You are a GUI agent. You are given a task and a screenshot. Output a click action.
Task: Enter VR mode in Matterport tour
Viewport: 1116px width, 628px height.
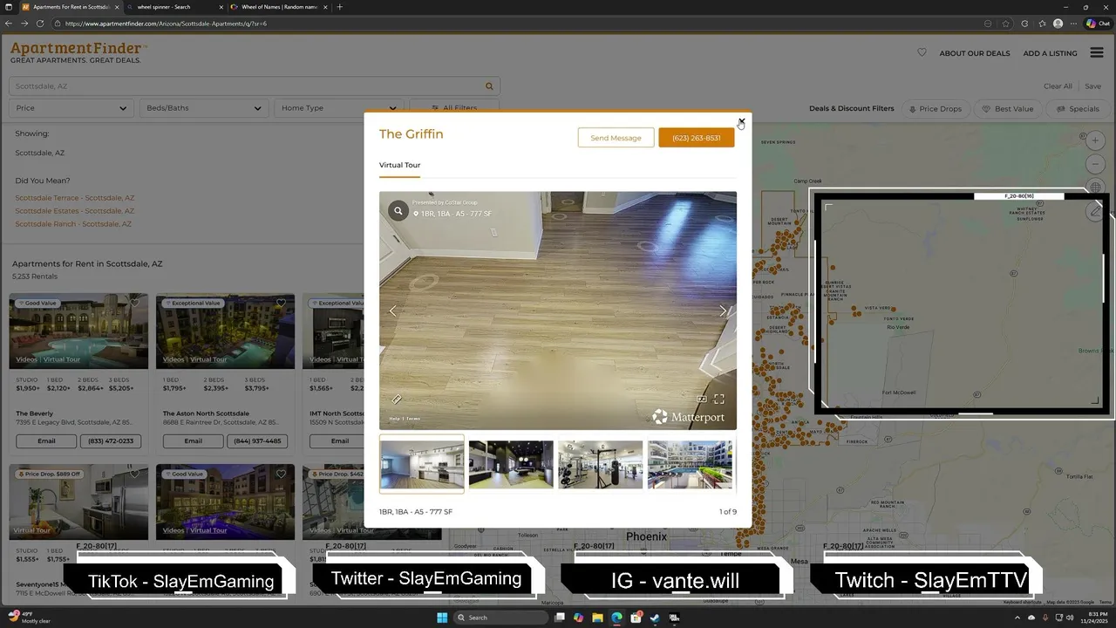point(702,399)
